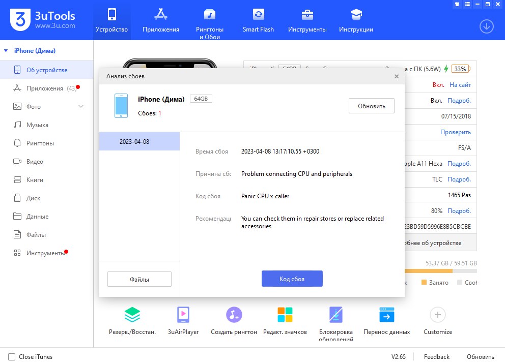Click the storage usage bar
The height and width of the screenshot is (364, 505).
440,271
